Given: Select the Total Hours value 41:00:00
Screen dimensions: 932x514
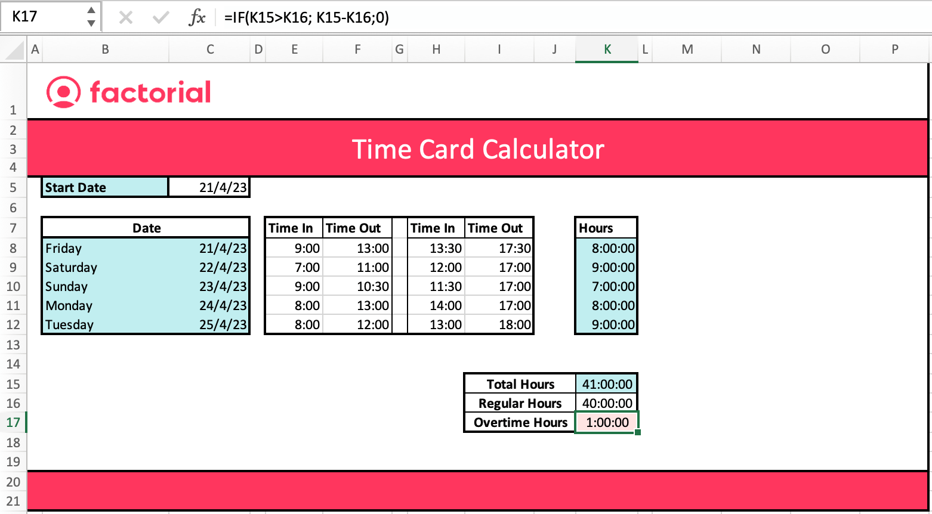Looking at the screenshot, I should tap(606, 383).
